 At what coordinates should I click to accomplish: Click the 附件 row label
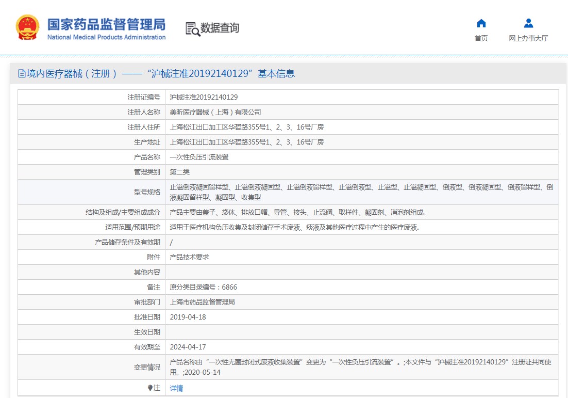coord(154,257)
